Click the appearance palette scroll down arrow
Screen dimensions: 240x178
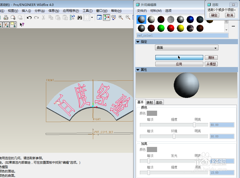coord(226,30)
